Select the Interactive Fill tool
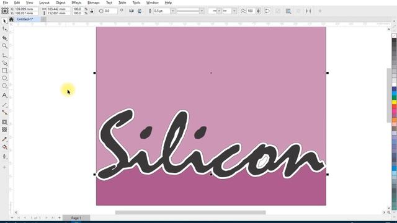 click(x=4, y=147)
